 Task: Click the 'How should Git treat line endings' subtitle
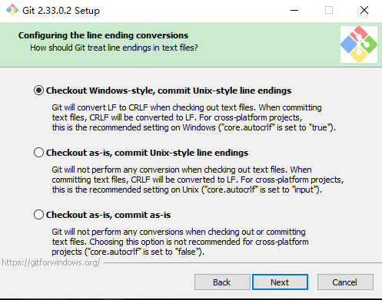click(114, 48)
